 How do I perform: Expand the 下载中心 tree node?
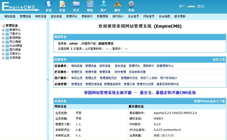(3, 34)
